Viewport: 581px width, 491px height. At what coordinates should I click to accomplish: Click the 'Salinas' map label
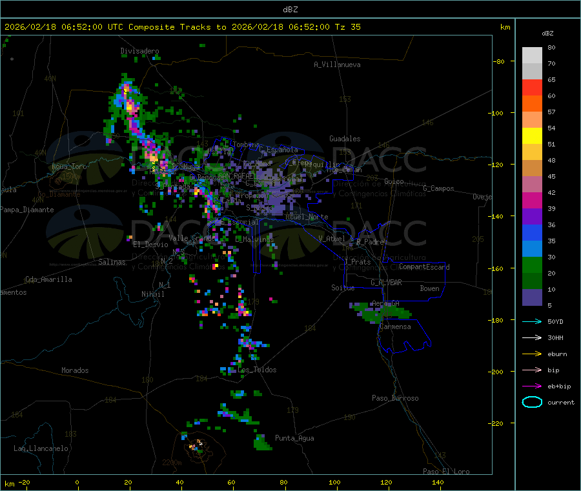click(112, 262)
